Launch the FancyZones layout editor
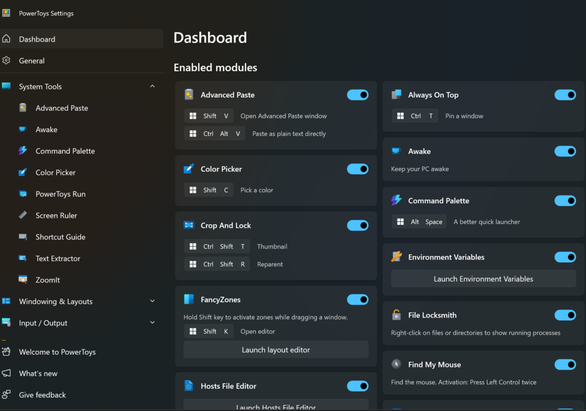The height and width of the screenshot is (411, 586). pos(276,350)
